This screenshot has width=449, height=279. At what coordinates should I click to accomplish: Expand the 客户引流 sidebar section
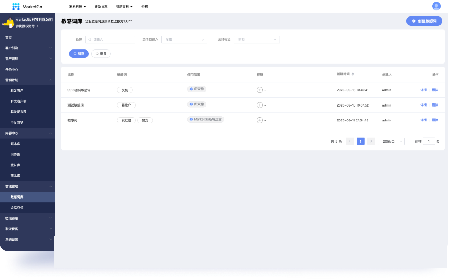(x=27, y=48)
